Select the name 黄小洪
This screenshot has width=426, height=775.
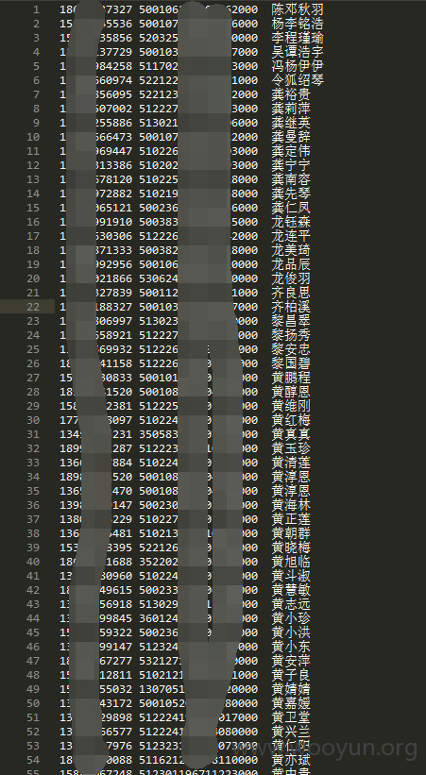tap(291, 632)
